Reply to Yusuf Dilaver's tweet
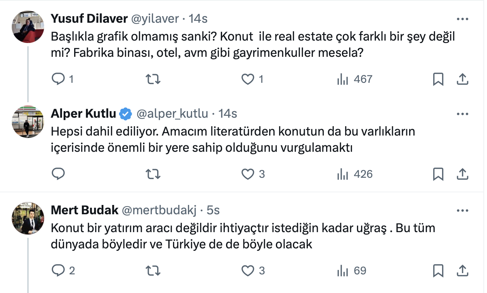 click(59, 79)
